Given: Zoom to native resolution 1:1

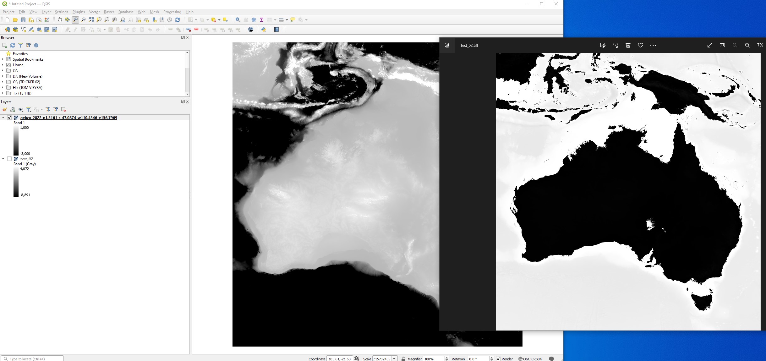Looking at the screenshot, I should point(115,20).
